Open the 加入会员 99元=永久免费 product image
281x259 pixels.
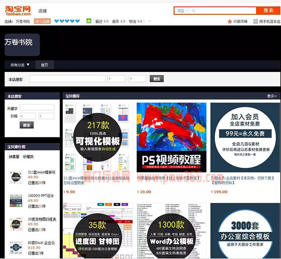pos(245,137)
